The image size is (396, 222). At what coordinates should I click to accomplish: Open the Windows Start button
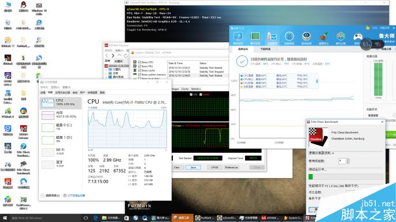tap(5, 218)
